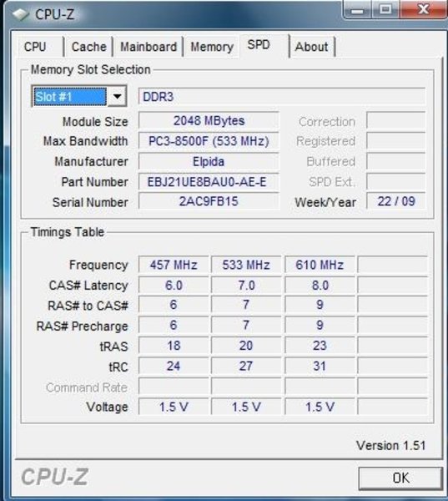Viewport: 448px width, 501px height.
Task: Click the Part Number EBJ21UE8BAU0-AE-E field
Action: click(x=209, y=182)
